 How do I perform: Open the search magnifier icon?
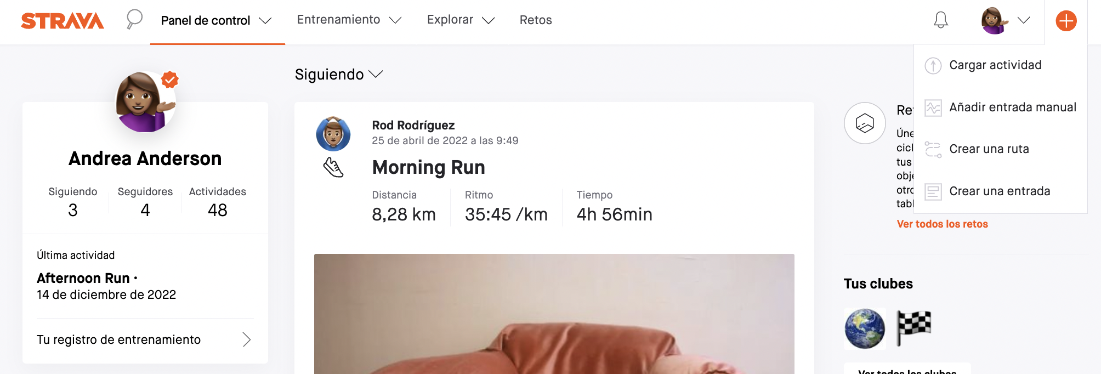(x=134, y=19)
